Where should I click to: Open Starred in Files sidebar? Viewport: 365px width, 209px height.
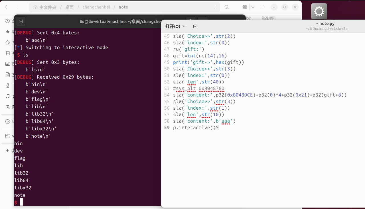8,32
